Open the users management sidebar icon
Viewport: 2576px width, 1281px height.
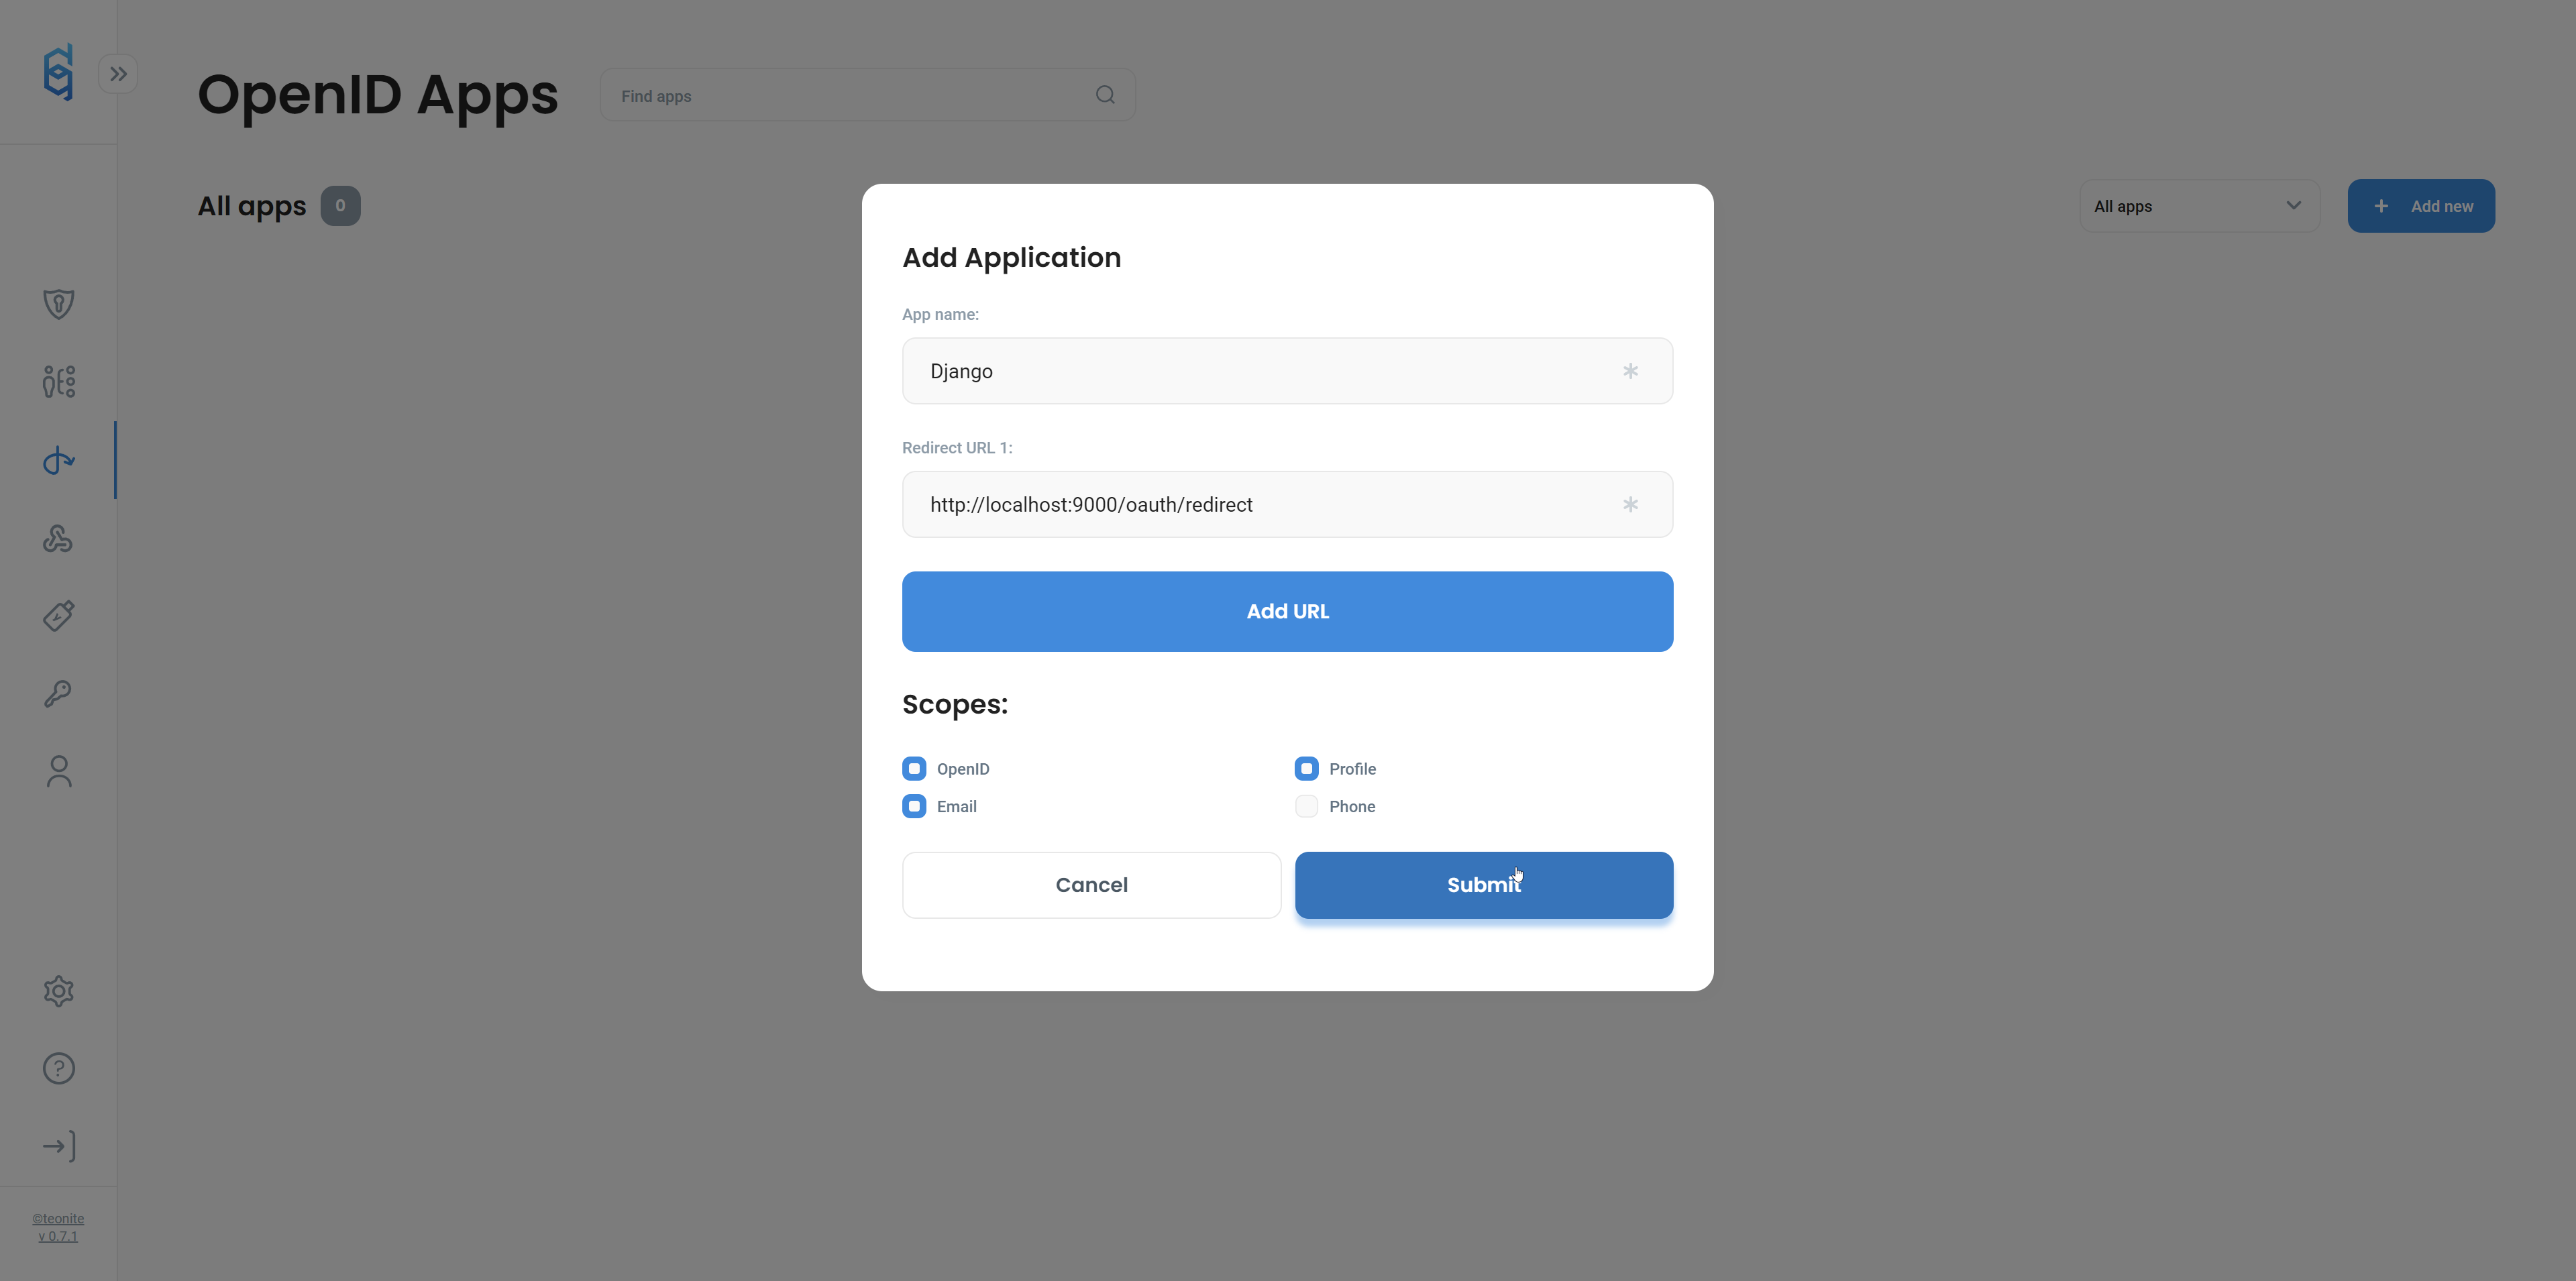click(x=58, y=382)
